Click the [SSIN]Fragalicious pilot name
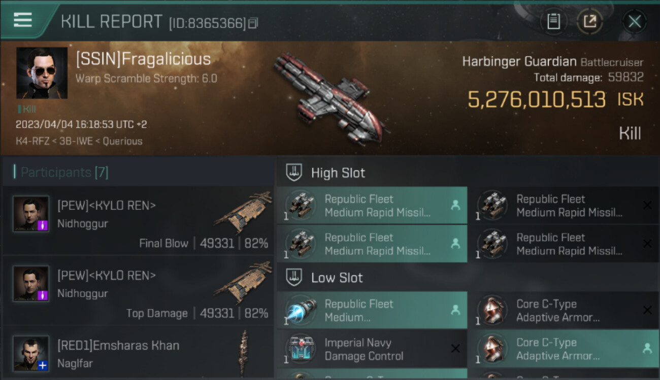 pyautogui.click(x=143, y=59)
